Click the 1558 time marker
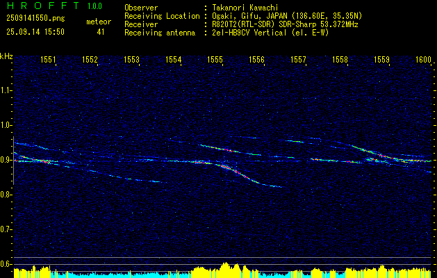 point(340,59)
